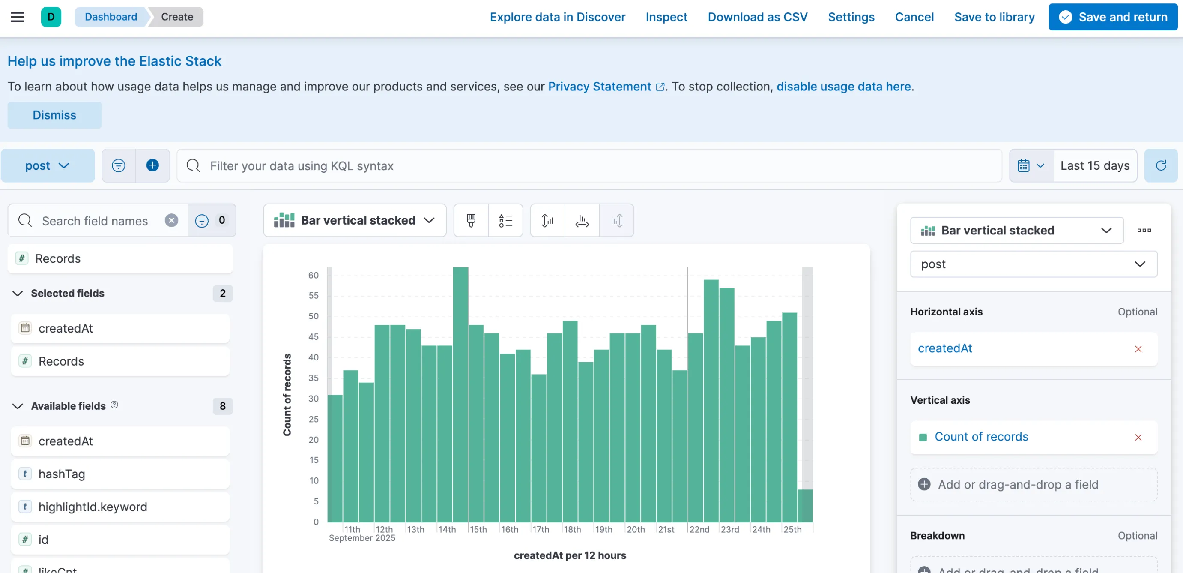Open left axis settings icon
This screenshot has height=573, width=1183.
pos(547,221)
